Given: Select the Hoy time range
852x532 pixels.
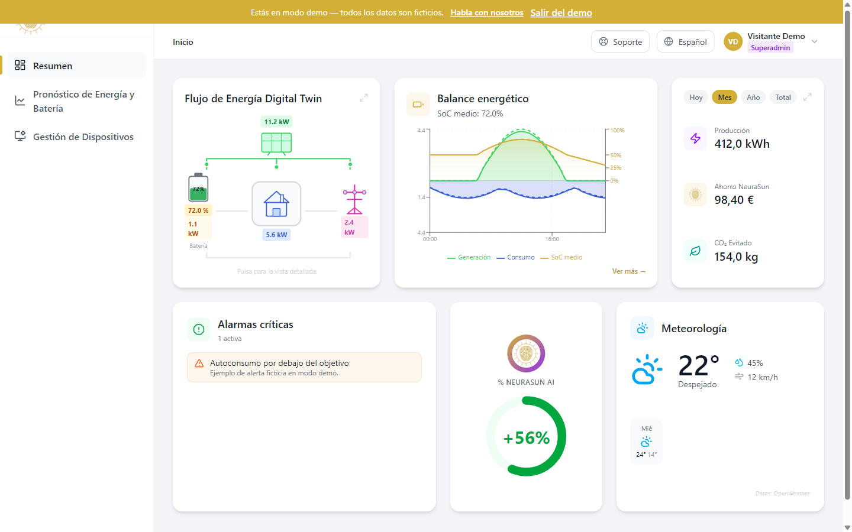Looking at the screenshot, I should pos(696,97).
